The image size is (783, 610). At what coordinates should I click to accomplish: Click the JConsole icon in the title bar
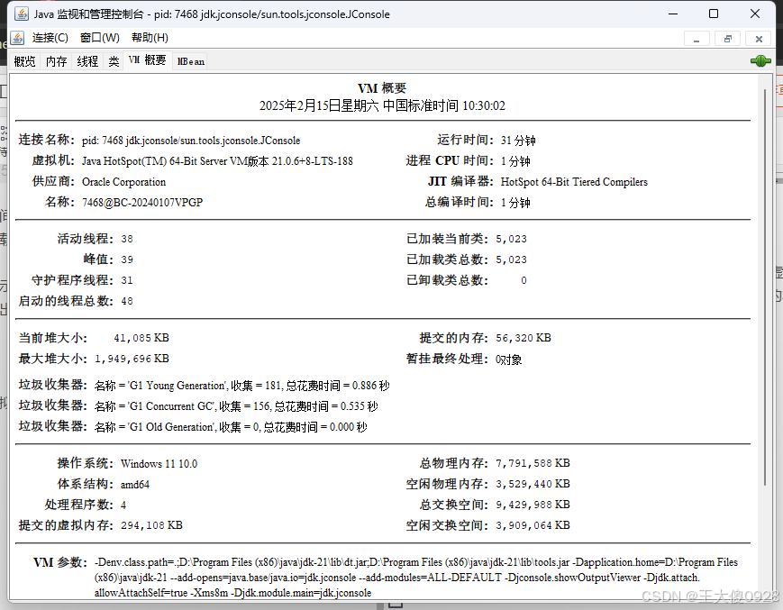(20, 13)
